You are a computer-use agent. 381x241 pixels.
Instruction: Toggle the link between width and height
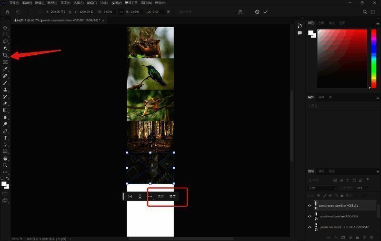pyautogui.click(x=121, y=11)
